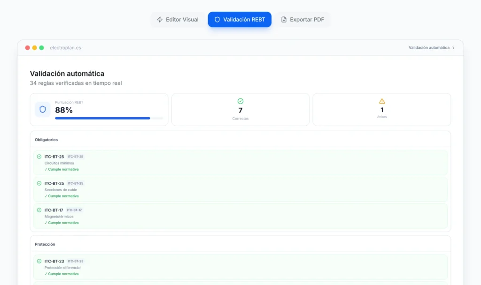Viewport: 481px width, 285px height.
Task: Click the "1" Avisos count
Action: pos(382,110)
